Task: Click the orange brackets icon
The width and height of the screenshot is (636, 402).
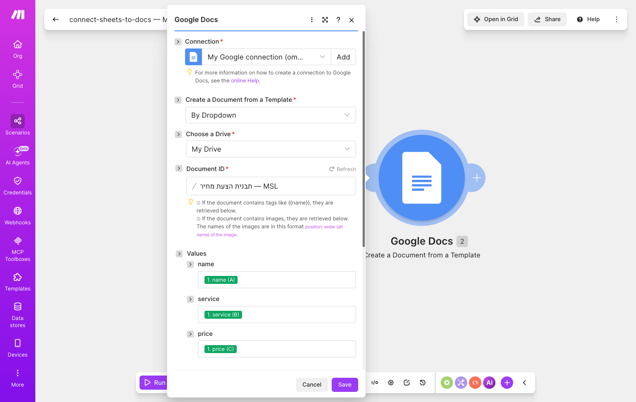Action: pyautogui.click(x=475, y=383)
